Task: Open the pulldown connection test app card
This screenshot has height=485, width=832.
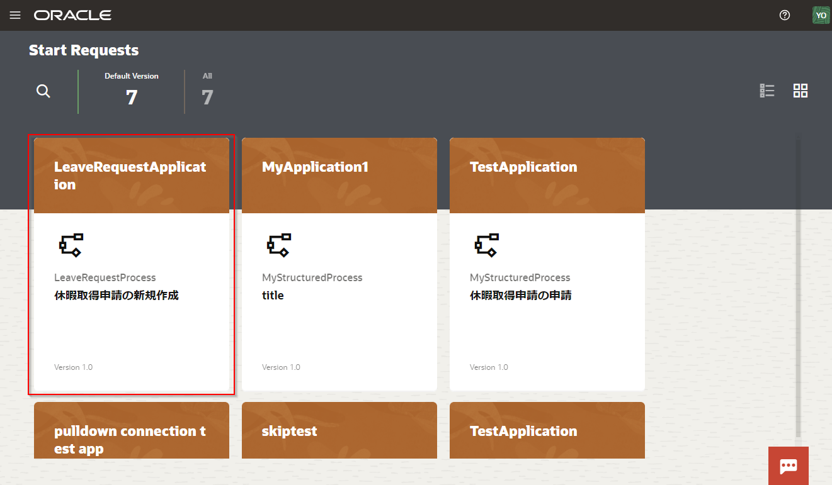Action: [131, 439]
